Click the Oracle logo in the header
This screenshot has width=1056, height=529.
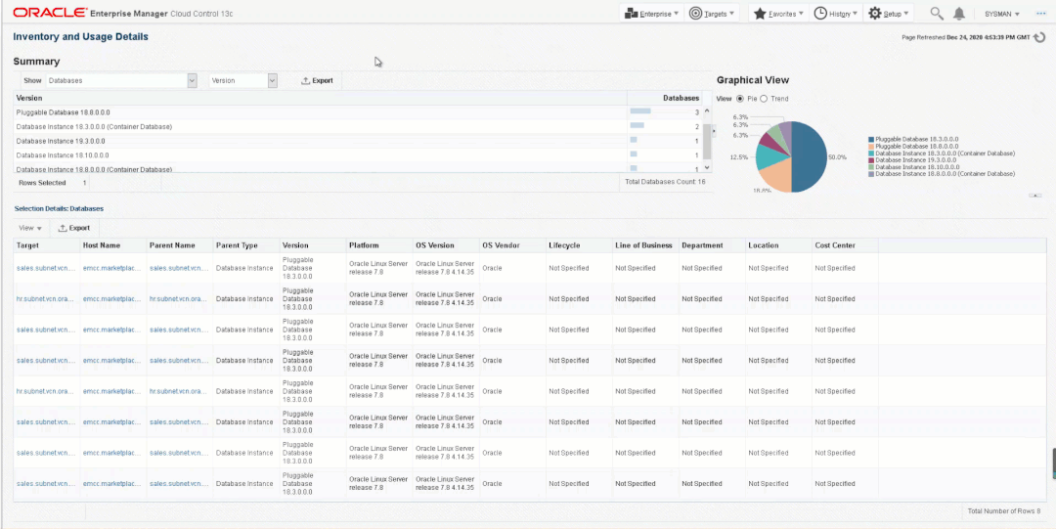(x=49, y=14)
